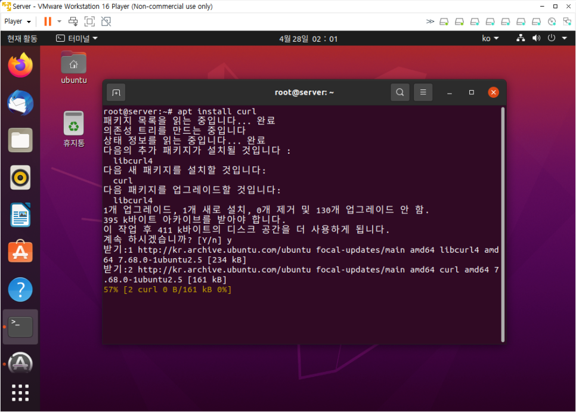The height and width of the screenshot is (412, 576).
Task: Close the root@server terminal window
Action: tap(493, 92)
